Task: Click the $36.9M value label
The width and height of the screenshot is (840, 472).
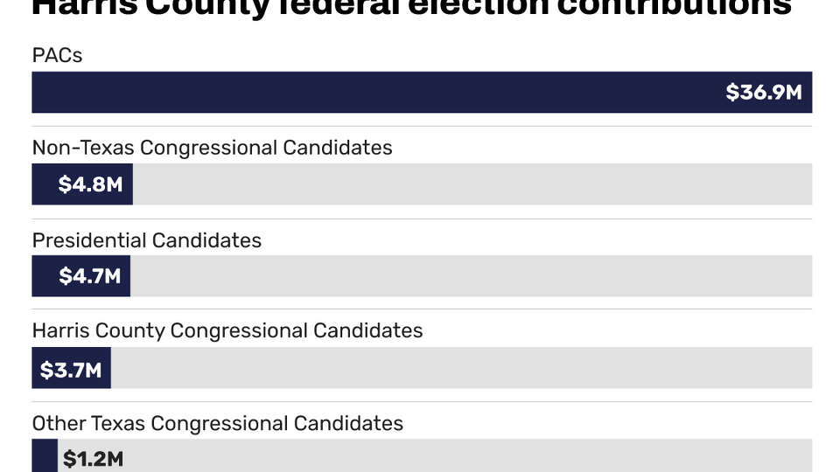Action: tap(763, 92)
